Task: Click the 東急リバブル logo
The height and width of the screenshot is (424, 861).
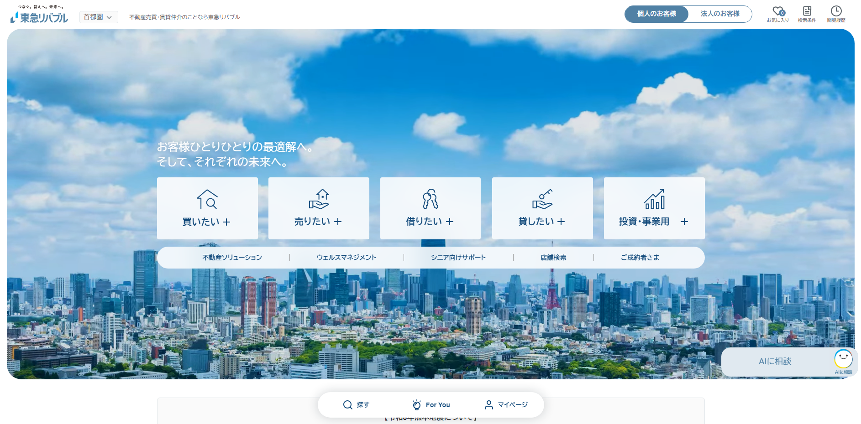Action: (x=39, y=15)
